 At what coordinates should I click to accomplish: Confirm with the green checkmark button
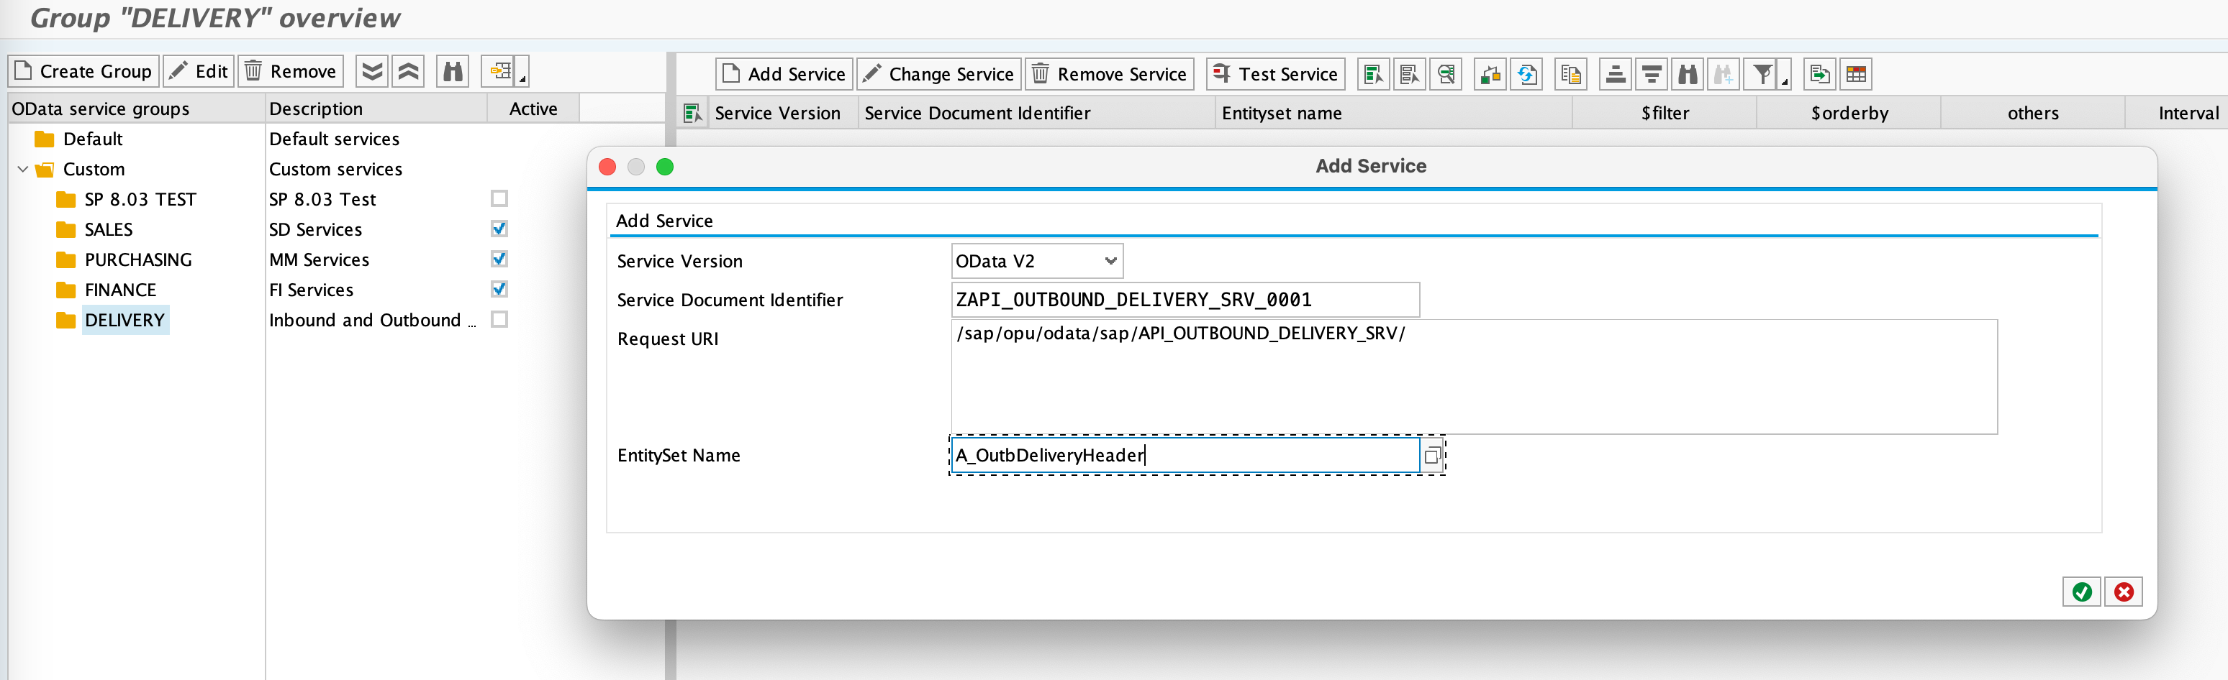(x=2081, y=592)
